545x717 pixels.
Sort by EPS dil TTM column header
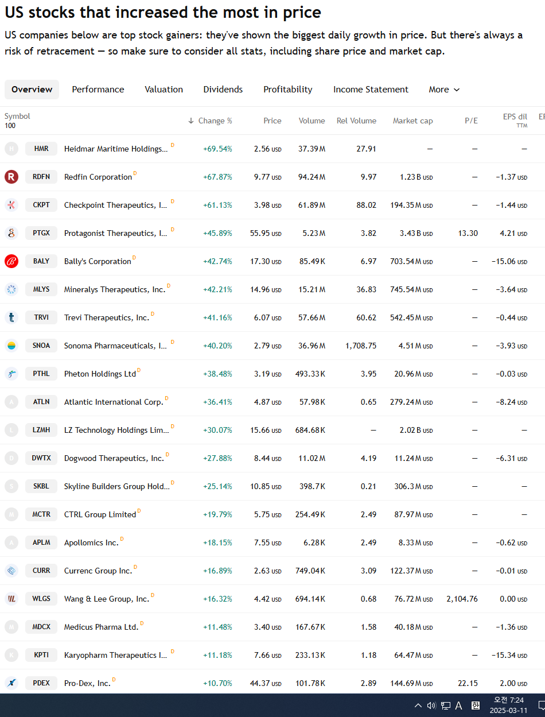(x=515, y=120)
